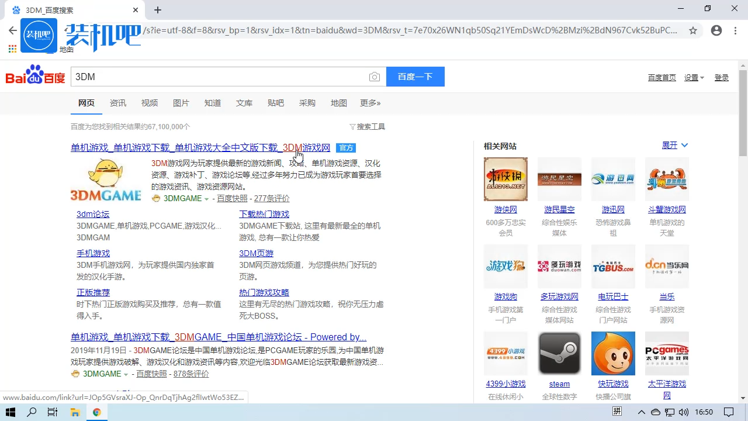The height and width of the screenshot is (421, 748).
Task: Click the 3DMGAME logo image
Action: [x=106, y=181]
